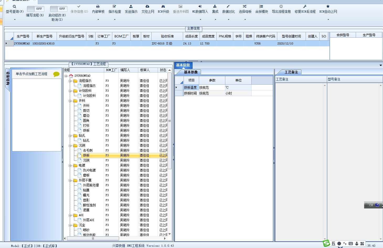Switch to the 基本信息 tab
Screen dimensions: 383x248
(183, 65)
